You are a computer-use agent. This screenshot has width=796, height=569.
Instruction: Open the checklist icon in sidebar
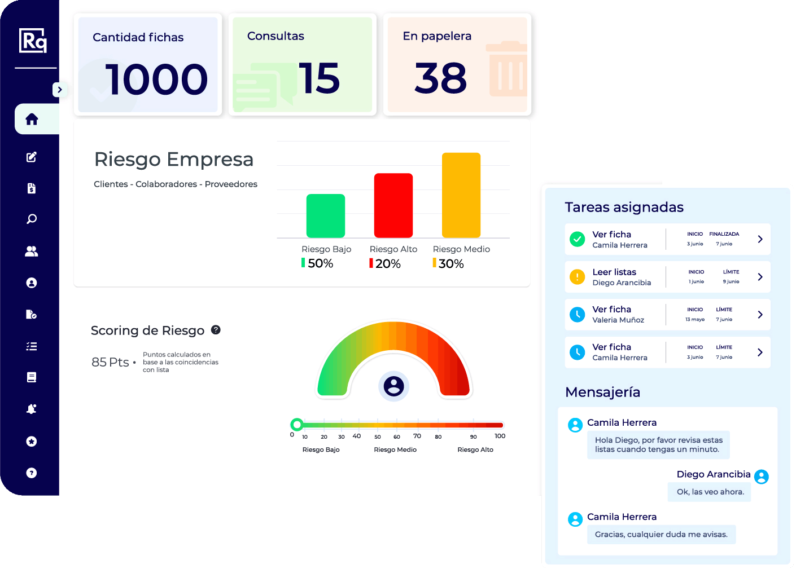(31, 346)
